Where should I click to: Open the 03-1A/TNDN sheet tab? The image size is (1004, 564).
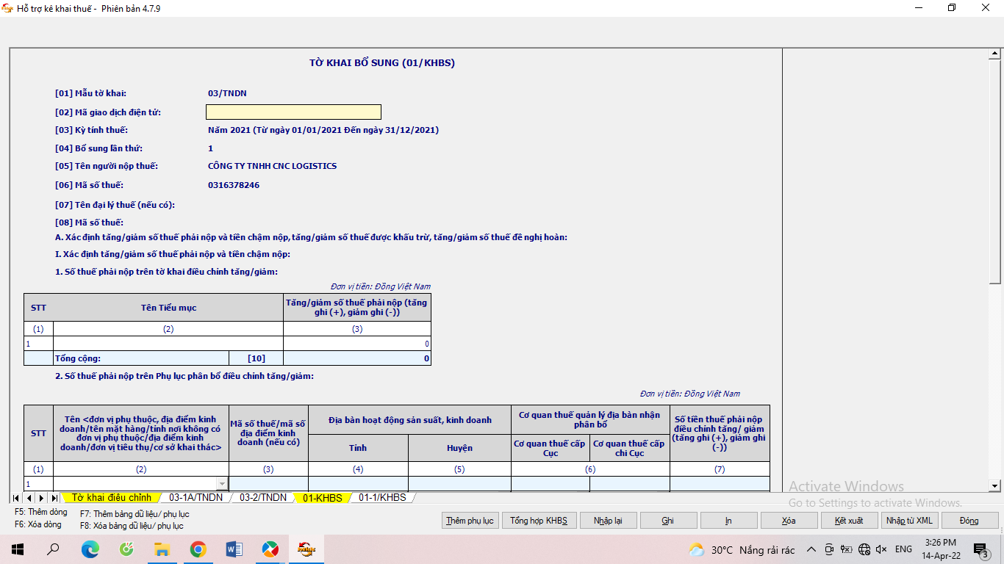tap(196, 498)
